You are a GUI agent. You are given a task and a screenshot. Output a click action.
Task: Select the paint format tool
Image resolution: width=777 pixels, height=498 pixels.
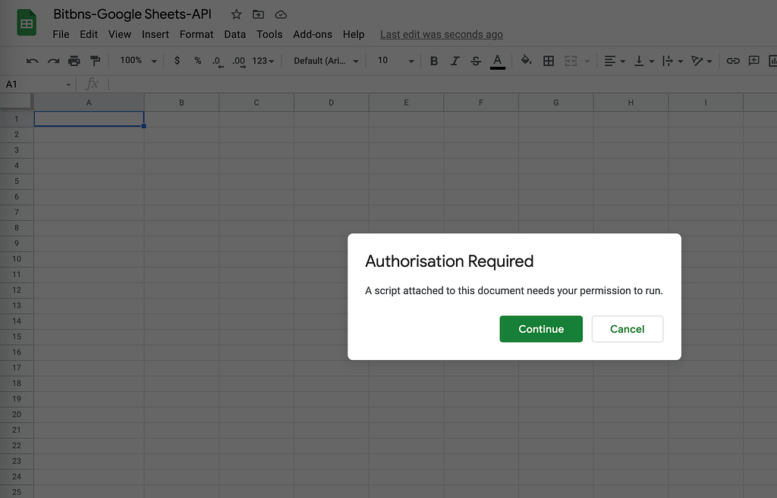(x=95, y=61)
